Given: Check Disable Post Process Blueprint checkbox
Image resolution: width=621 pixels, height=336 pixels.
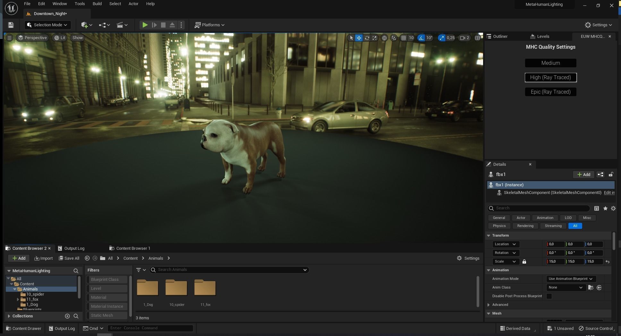Looking at the screenshot, I should point(549,296).
